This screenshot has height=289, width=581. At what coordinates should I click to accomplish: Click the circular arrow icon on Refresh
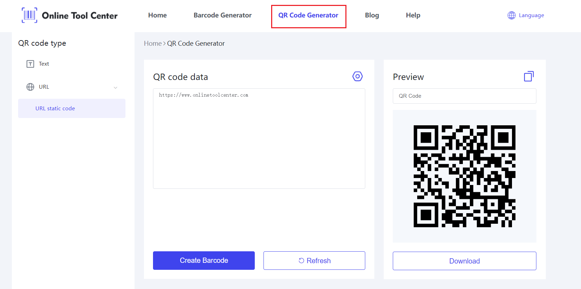pyautogui.click(x=301, y=261)
